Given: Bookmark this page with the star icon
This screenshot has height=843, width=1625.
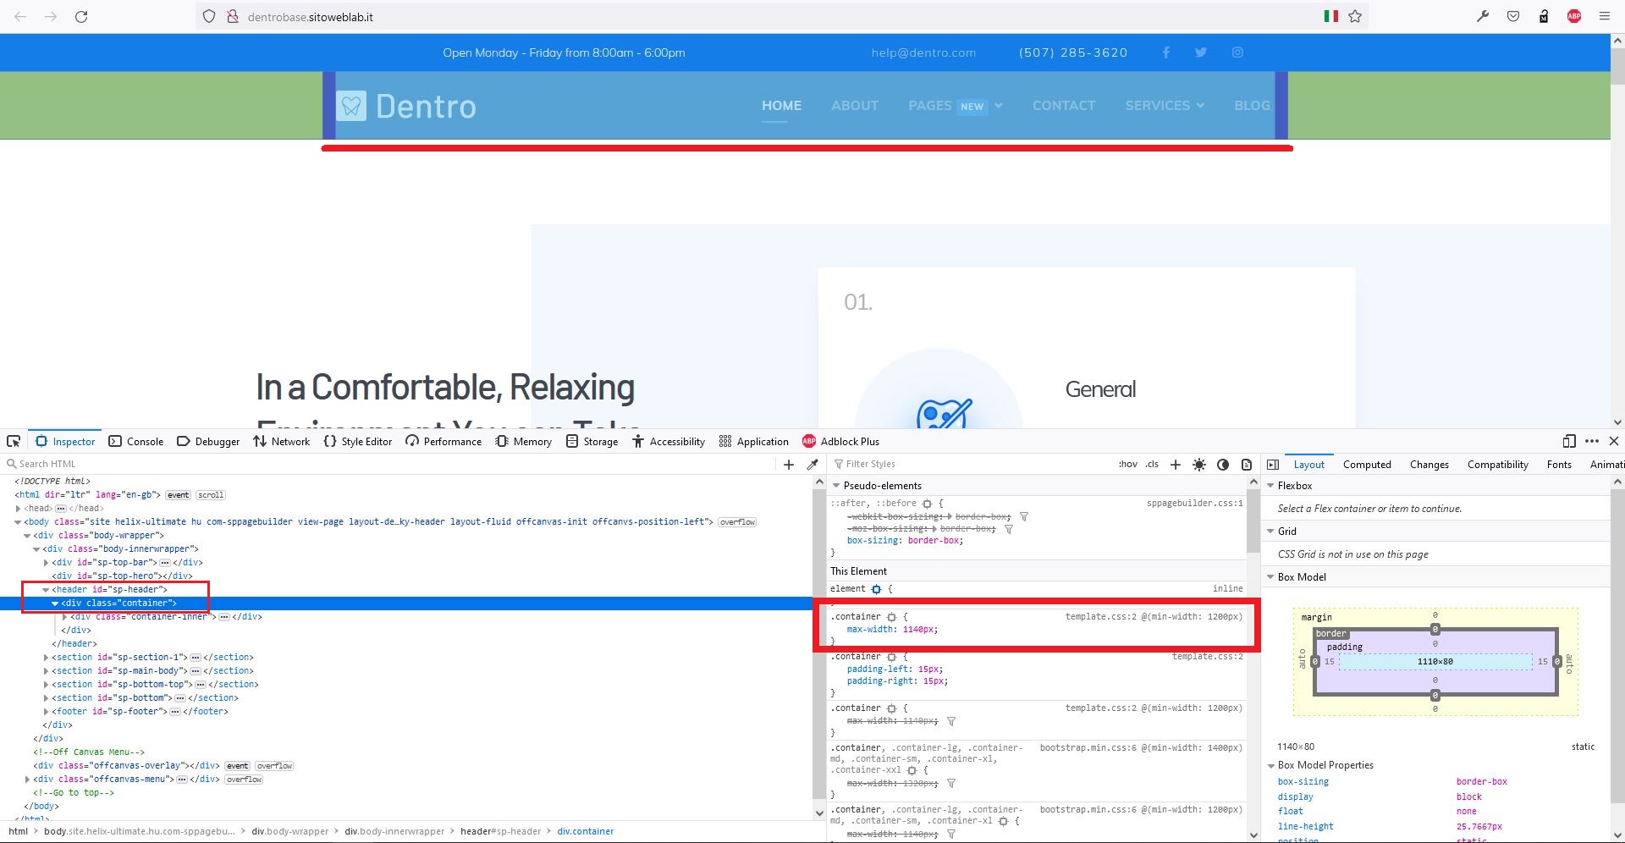Looking at the screenshot, I should click(x=1355, y=17).
